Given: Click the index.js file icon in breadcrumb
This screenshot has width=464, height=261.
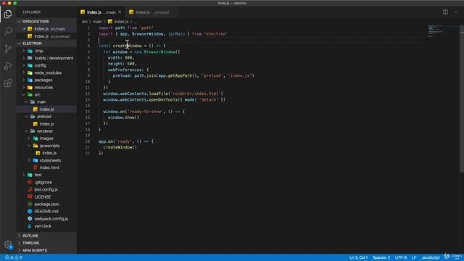Looking at the screenshot, I should pyautogui.click(x=110, y=22).
